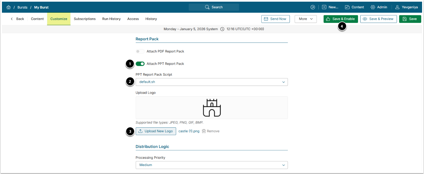
Task: Click the clock icon beside 12:16 UTC
Action: pyautogui.click(x=222, y=29)
